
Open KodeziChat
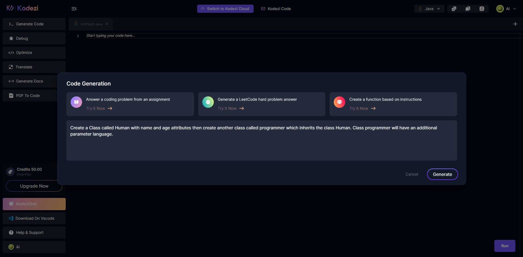(34, 204)
